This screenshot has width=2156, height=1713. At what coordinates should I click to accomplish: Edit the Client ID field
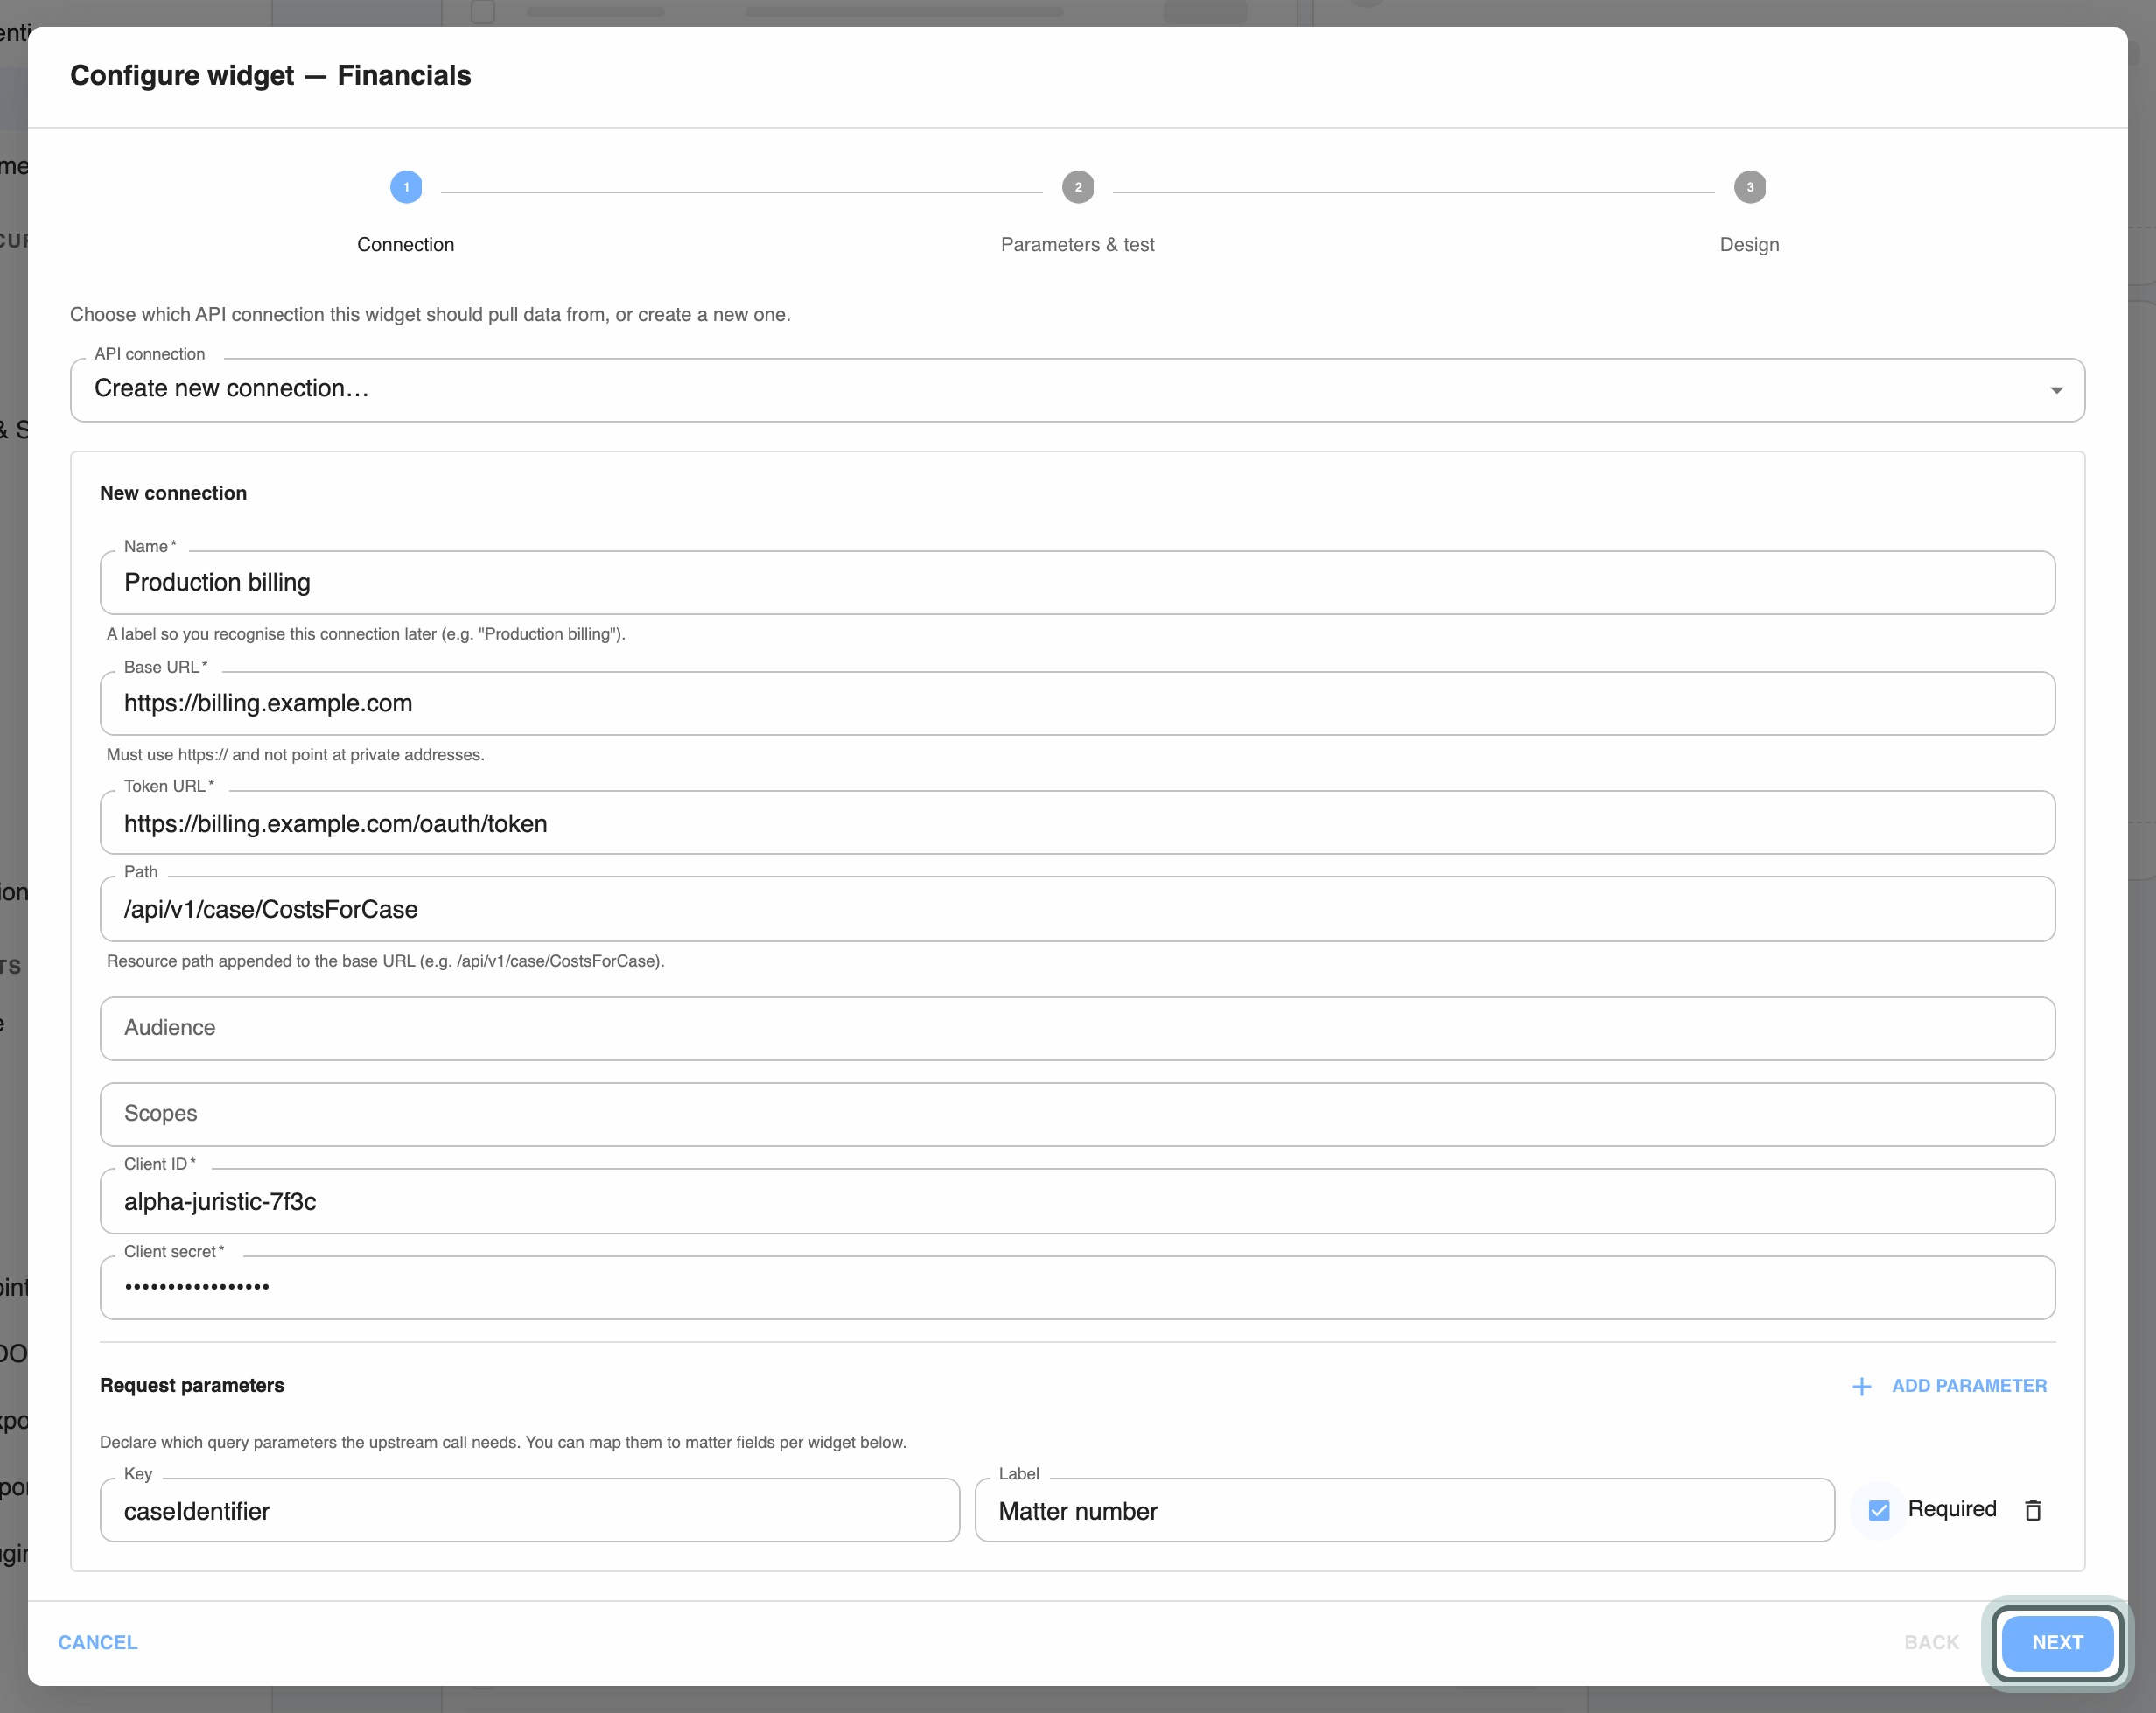point(1077,1201)
